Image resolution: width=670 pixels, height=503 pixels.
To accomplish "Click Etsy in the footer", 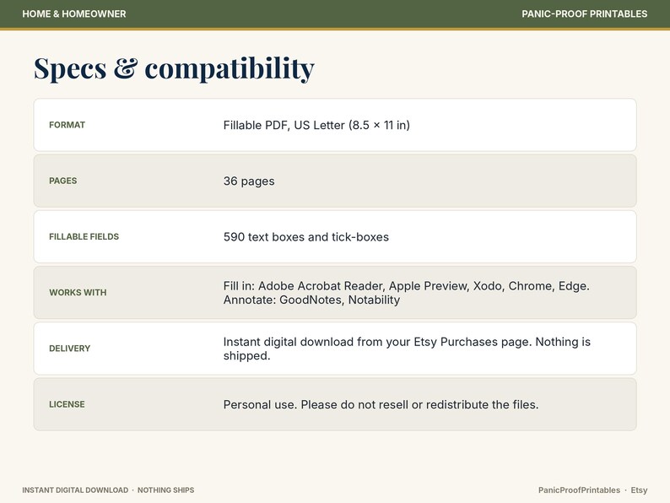I will coord(639,490).
